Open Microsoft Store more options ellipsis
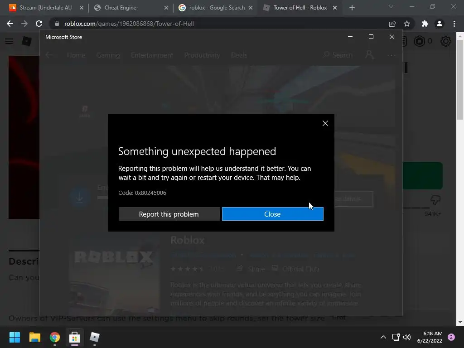This screenshot has width=464, height=348. click(391, 55)
